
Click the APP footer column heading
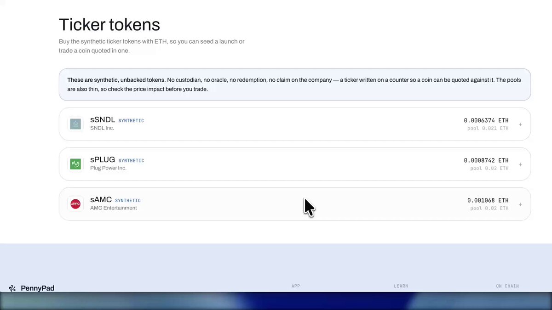(x=296, y=286)
